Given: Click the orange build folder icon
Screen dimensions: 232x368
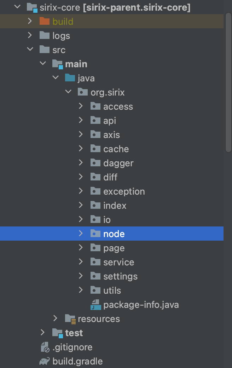Looking at the screenshot, I should point(44,22).
